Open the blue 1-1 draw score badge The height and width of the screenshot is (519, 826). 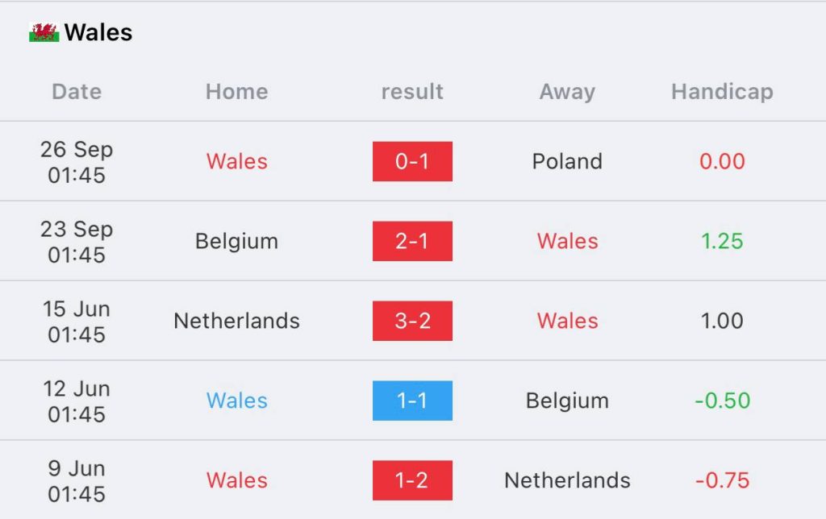click(412, 401)
